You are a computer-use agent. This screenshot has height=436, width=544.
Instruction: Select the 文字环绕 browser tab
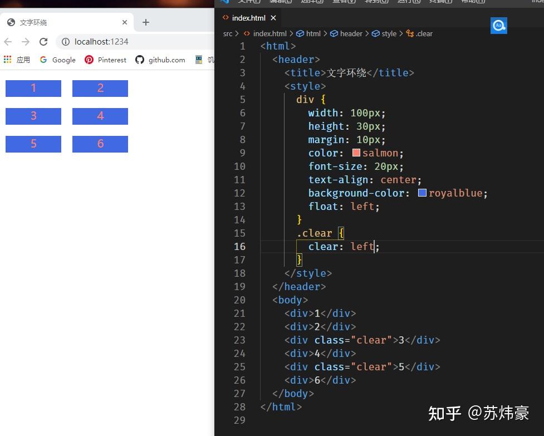(66, 22)
